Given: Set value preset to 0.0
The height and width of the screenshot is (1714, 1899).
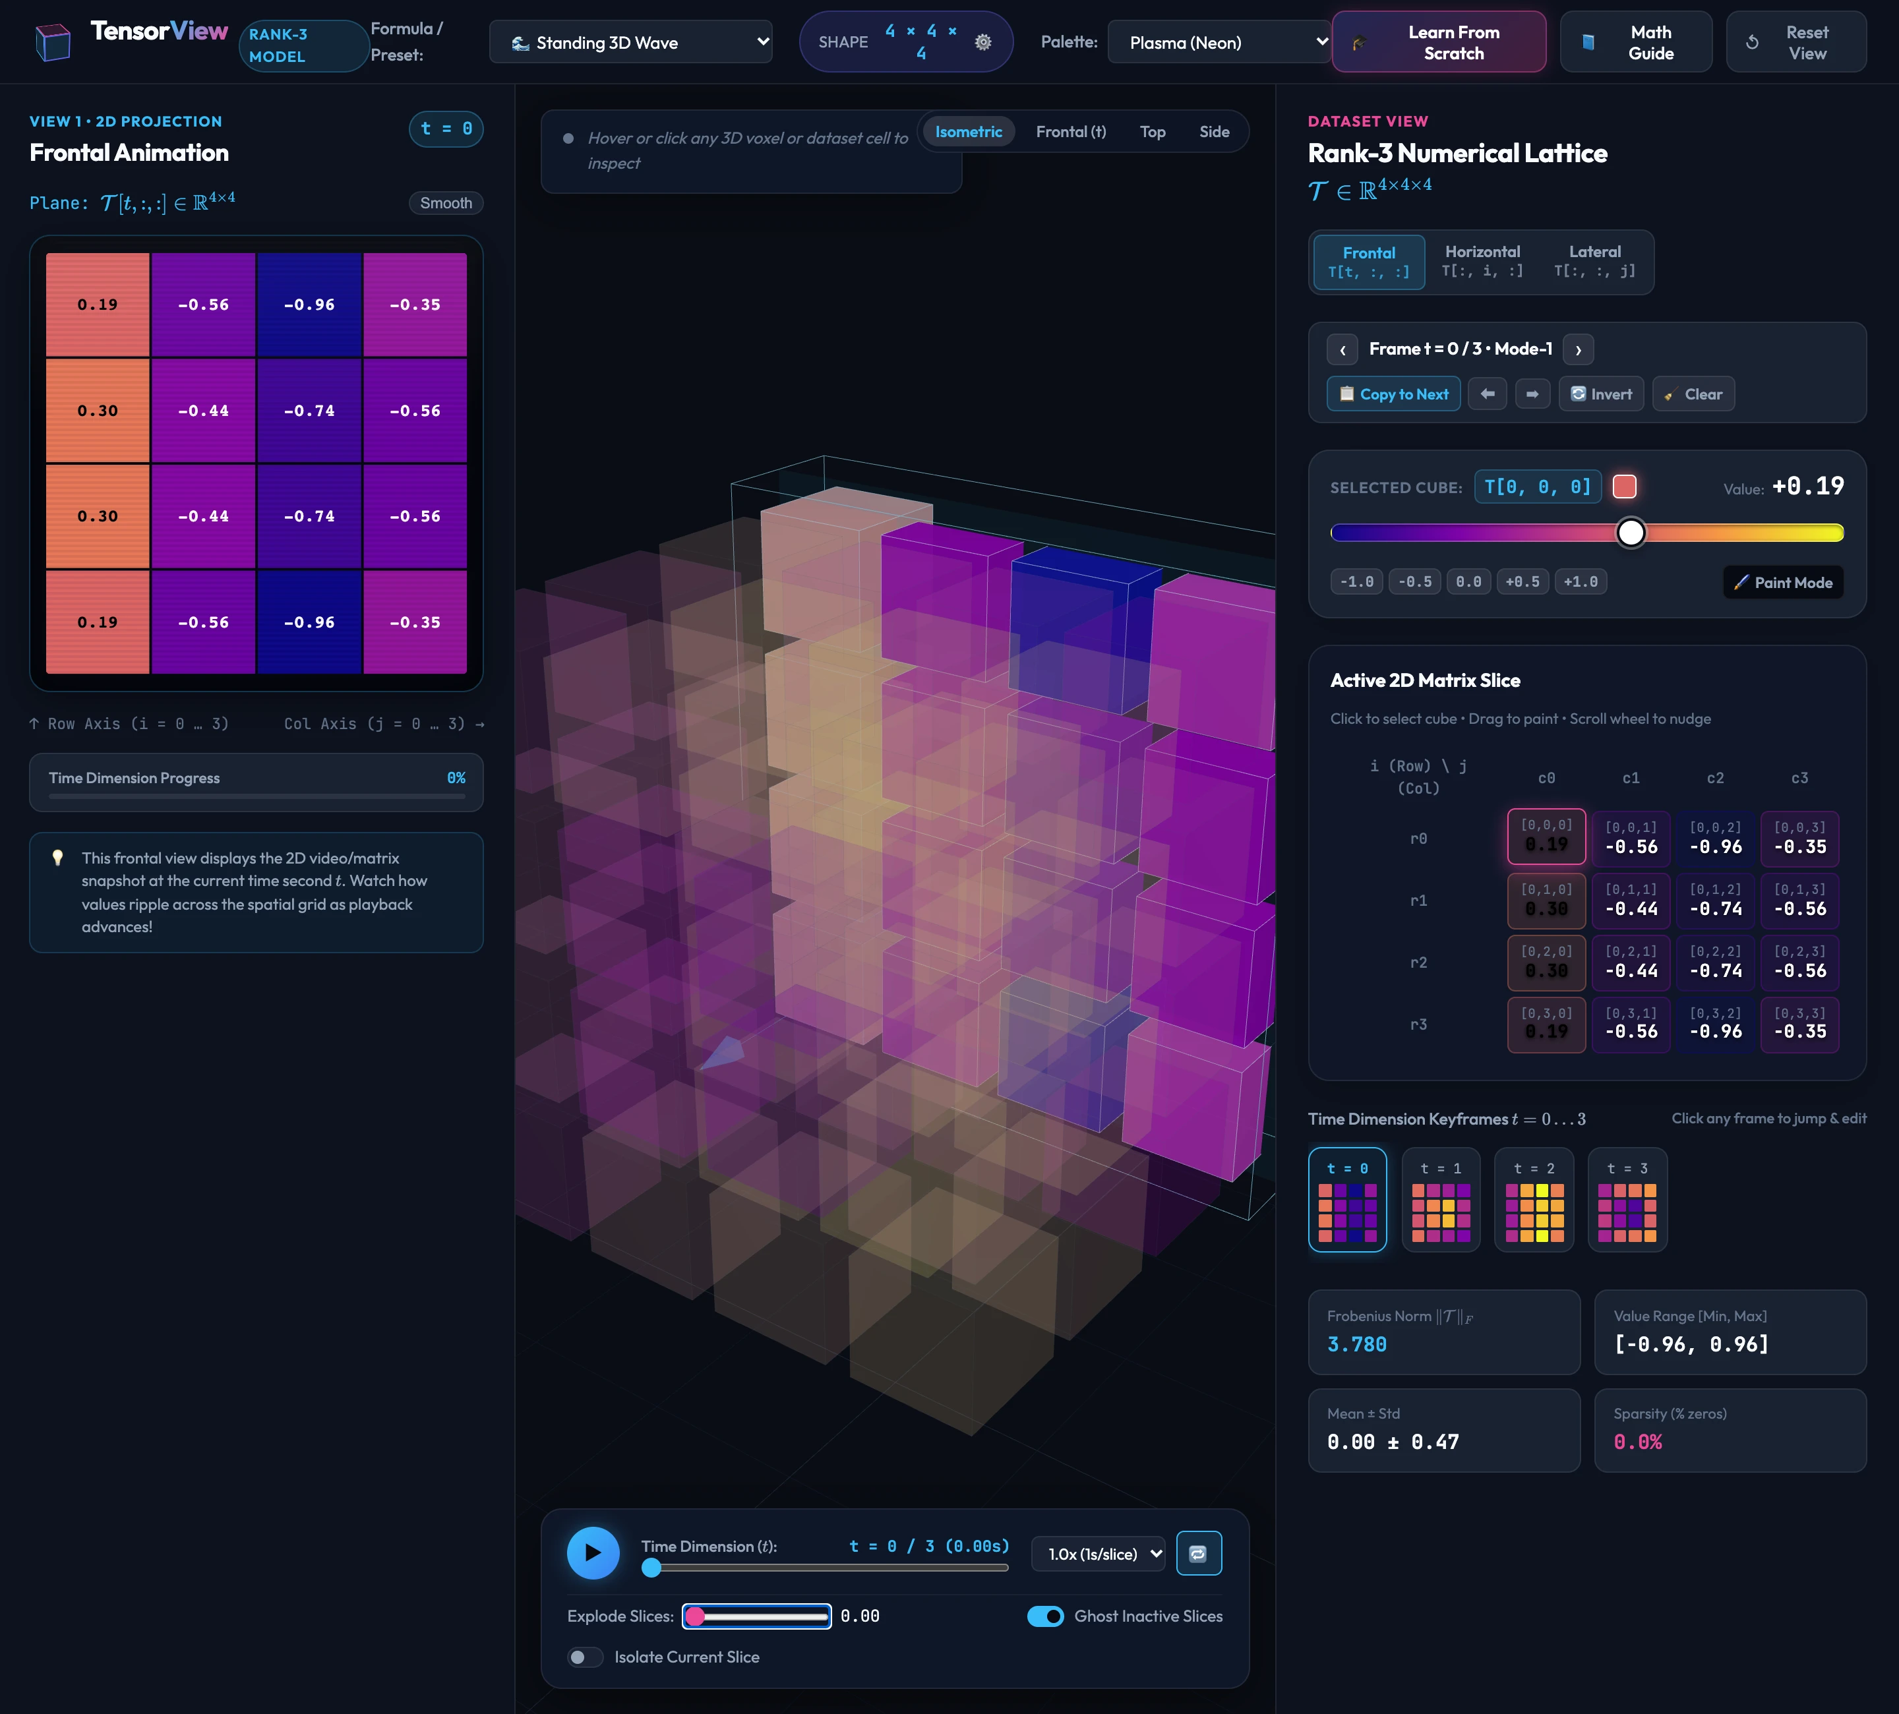Looking at the screenshot, I should (x=1468, y=582).
